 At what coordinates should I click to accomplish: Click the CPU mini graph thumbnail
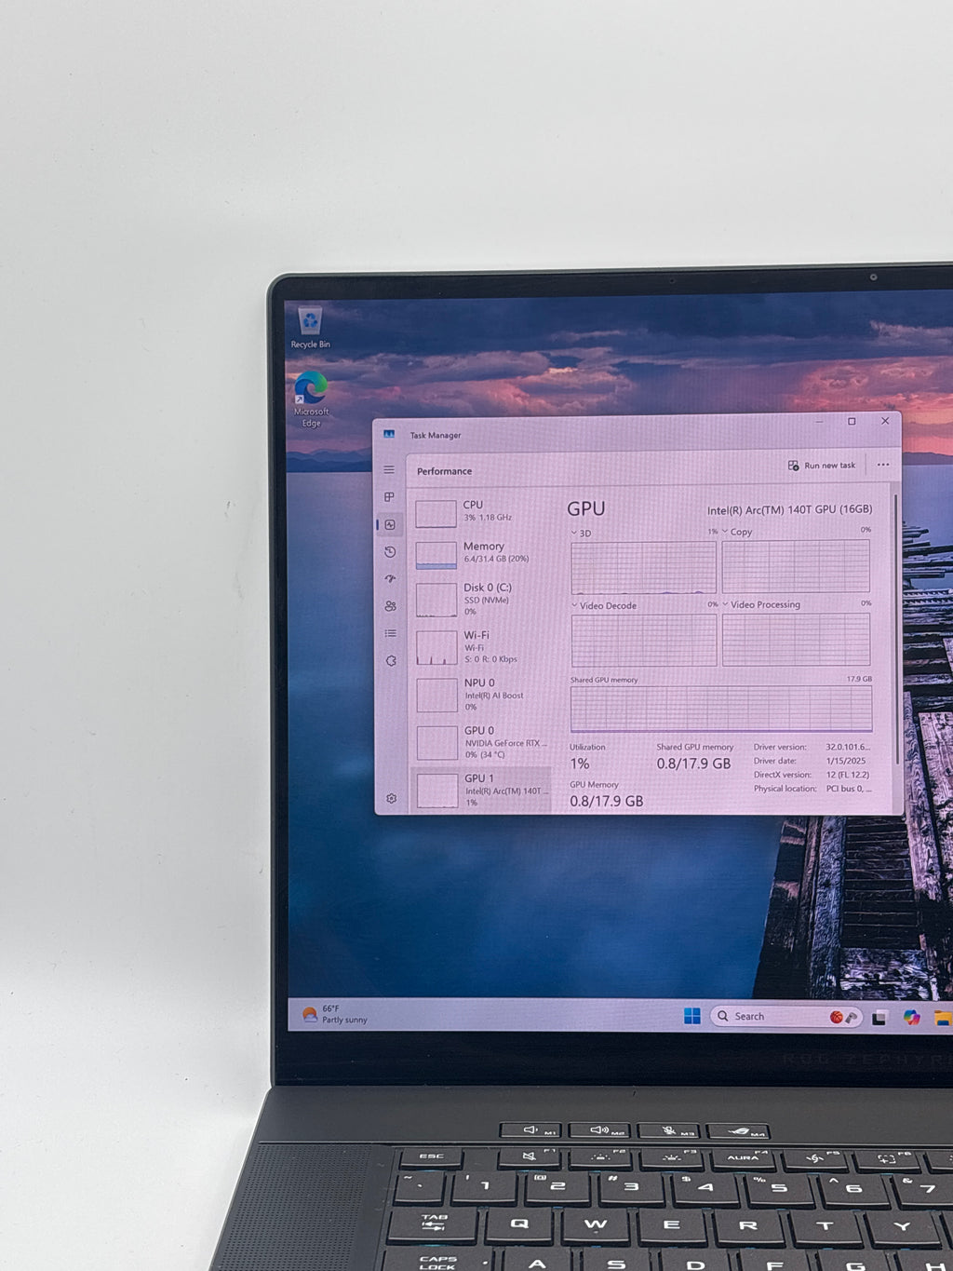point(436,513)
